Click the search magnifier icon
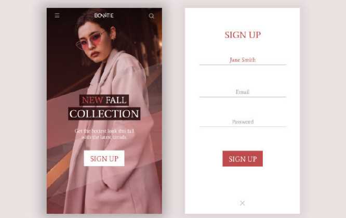The width and height of the screenshot is (346, 218). pos(151,16)
